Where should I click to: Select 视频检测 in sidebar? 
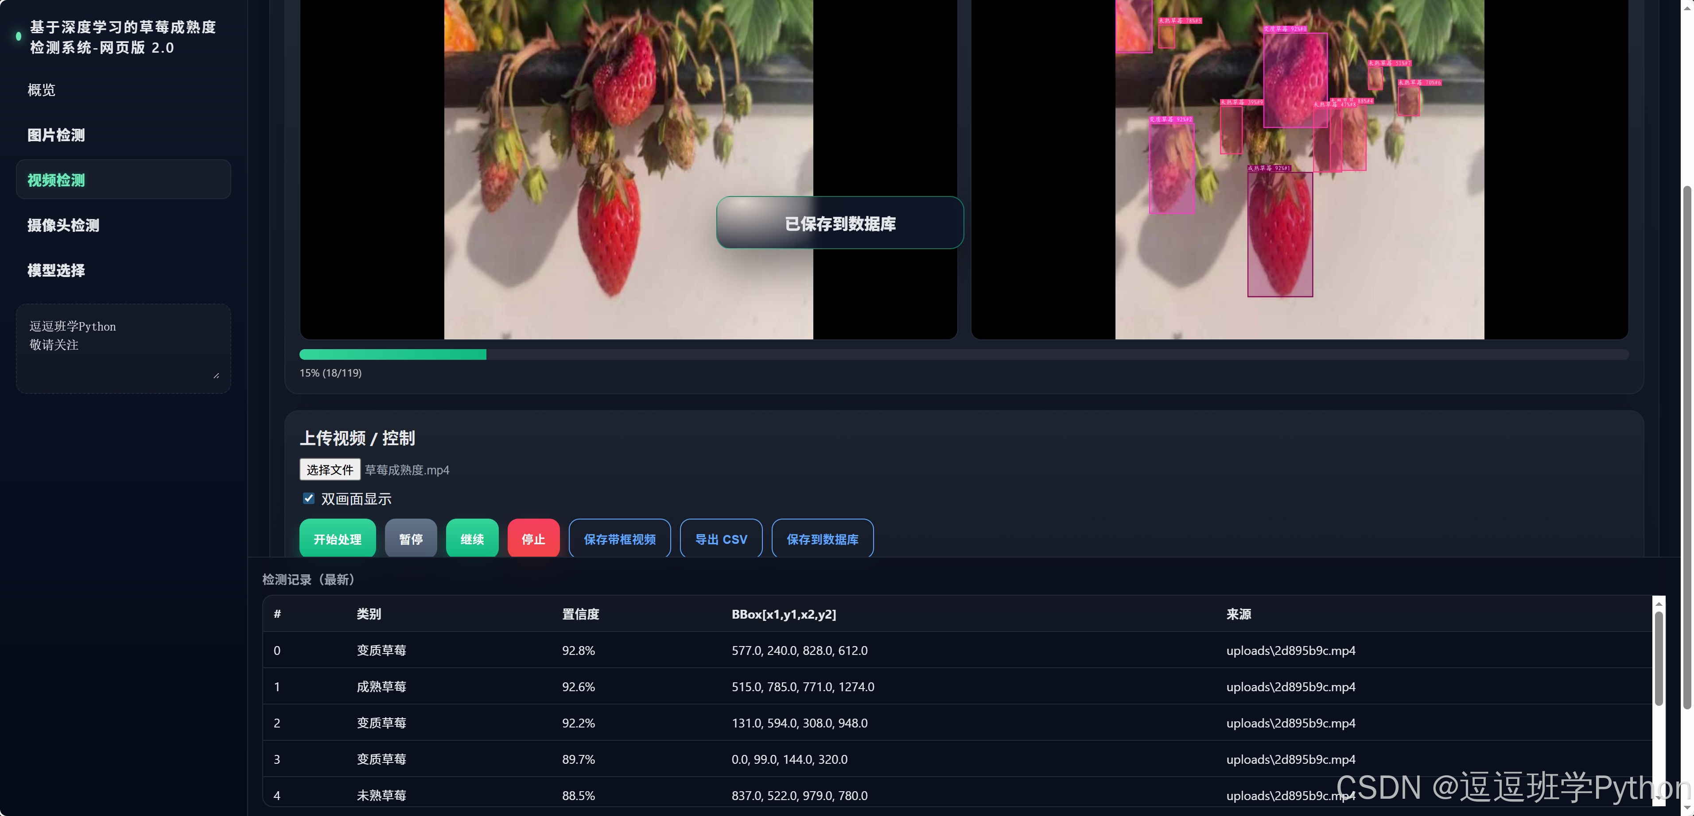point(56,180)
